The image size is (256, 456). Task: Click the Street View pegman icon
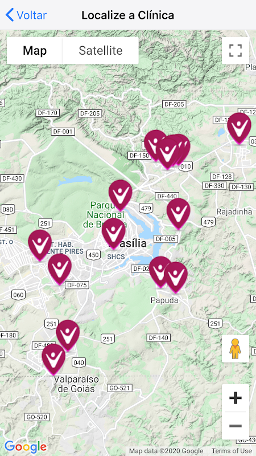pyautogui.click(x=236, y=349)
